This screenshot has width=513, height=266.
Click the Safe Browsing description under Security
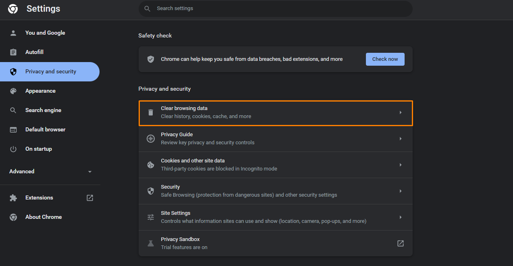(249, 195)
